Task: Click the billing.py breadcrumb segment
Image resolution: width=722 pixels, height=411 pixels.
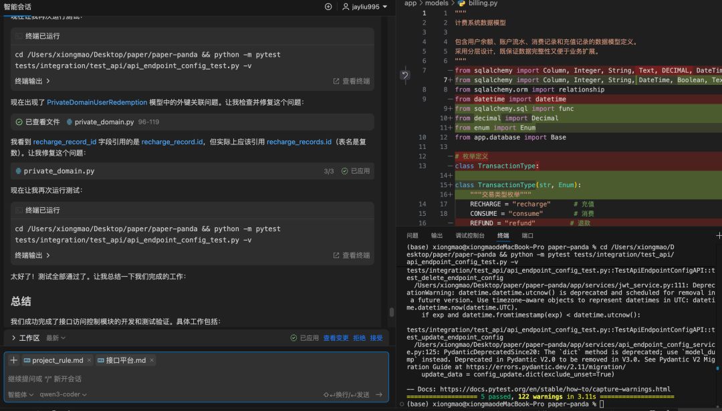Action: pos(483,3)
